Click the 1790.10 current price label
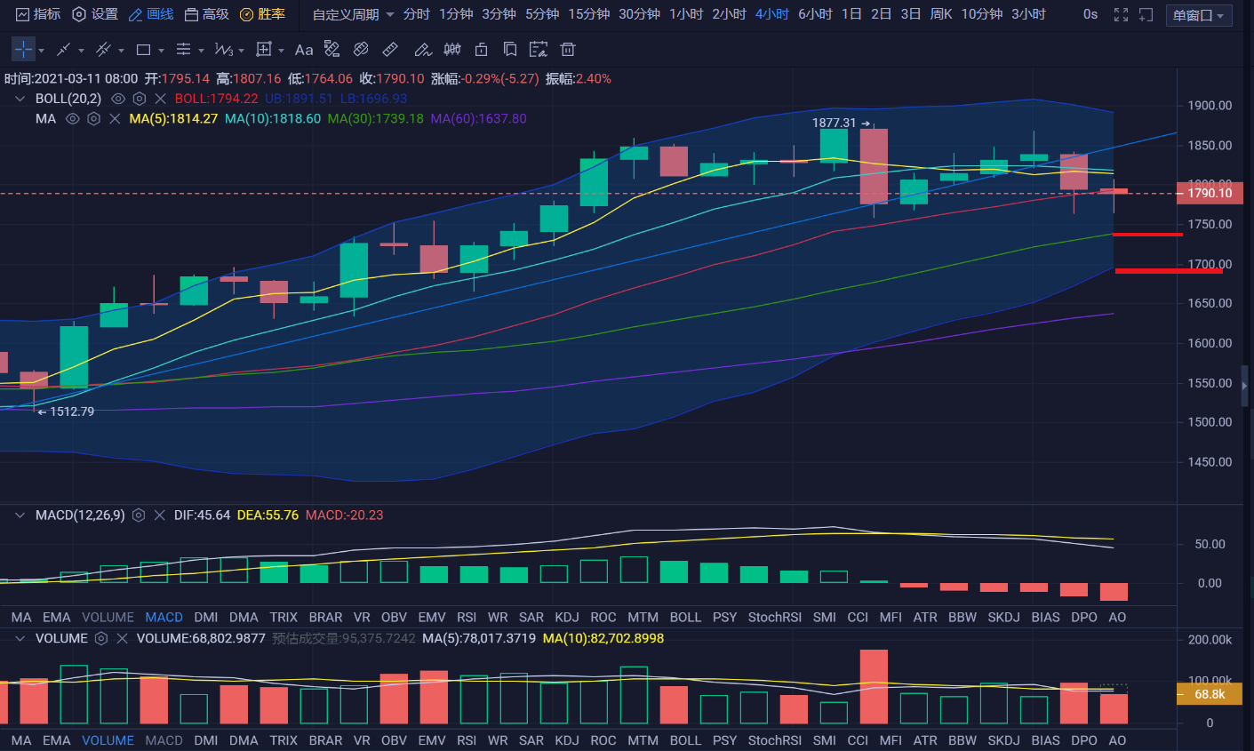This screenshot has width=1254, height=751. click(1210, 193)
